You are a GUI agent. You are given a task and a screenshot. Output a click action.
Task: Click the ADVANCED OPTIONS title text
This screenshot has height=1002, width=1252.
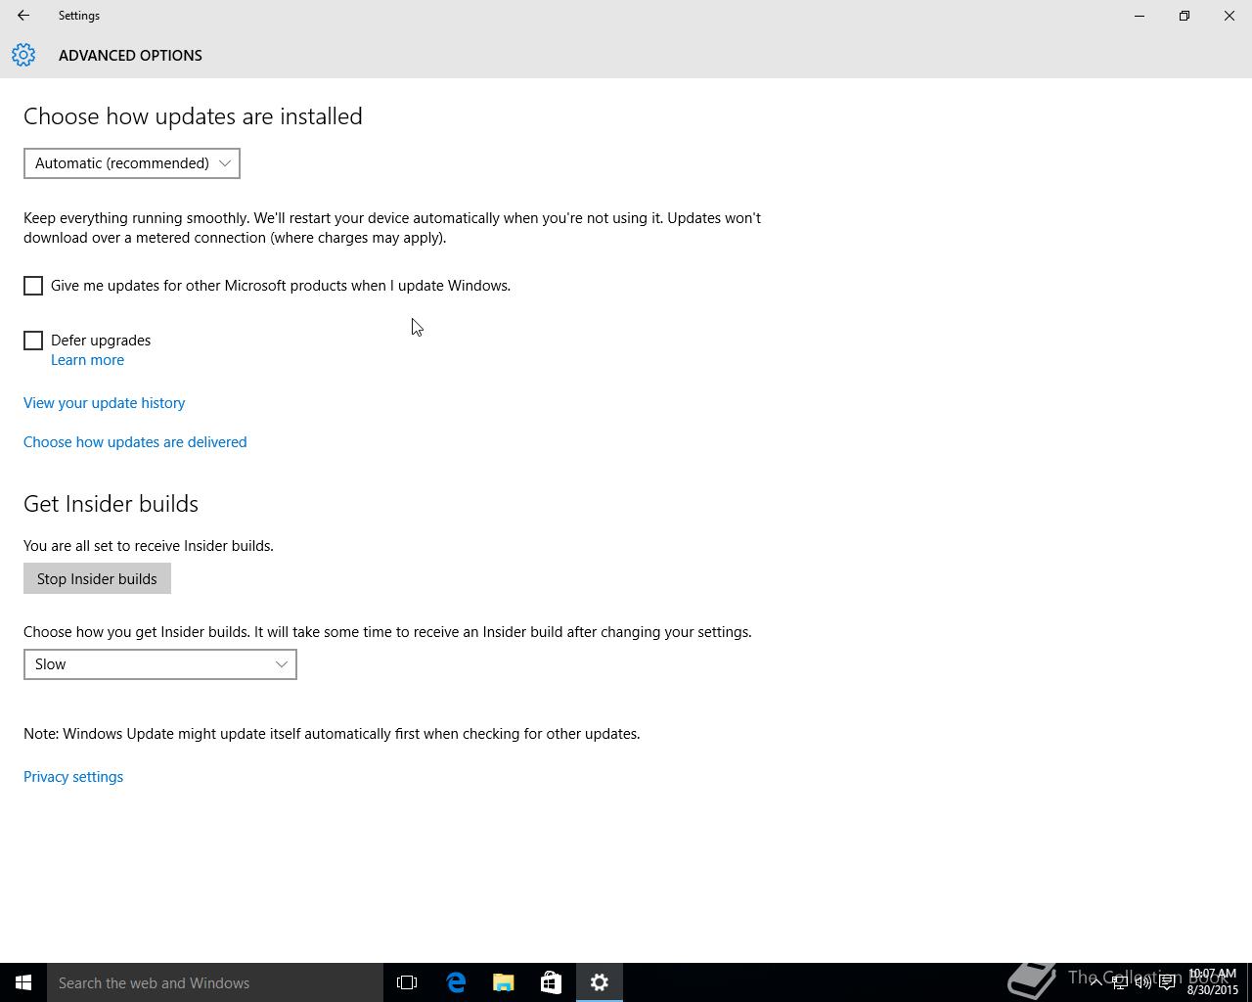coord(130,55)
